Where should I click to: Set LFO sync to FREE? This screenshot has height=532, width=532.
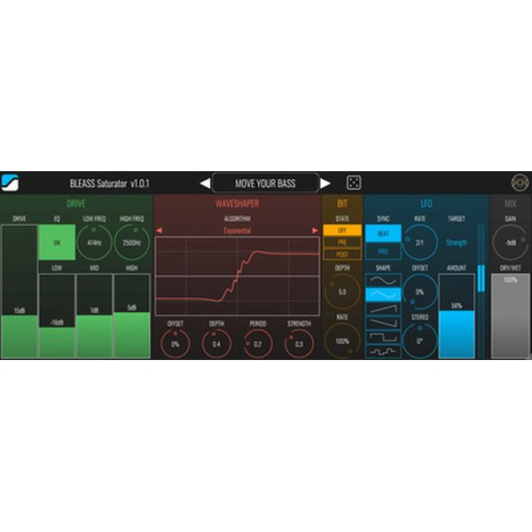tap(383, 251)
